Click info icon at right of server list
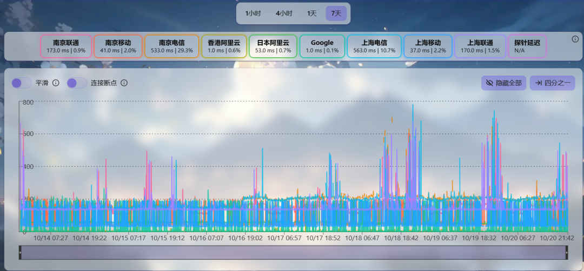 point(575,39)
